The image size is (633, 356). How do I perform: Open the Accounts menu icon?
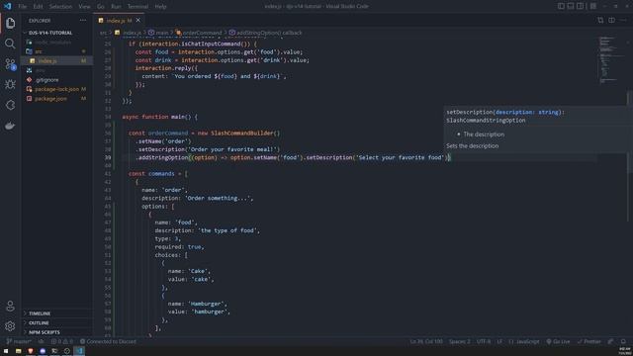pos(10,306)
